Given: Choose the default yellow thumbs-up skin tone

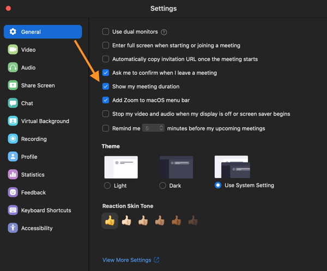Looking at the screenshot, I should click(110, 220).
